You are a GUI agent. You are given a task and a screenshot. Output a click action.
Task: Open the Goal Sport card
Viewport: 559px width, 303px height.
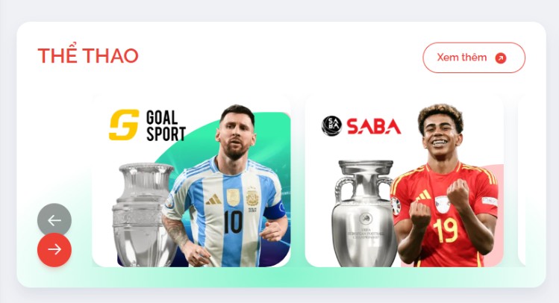pos(192,181)
